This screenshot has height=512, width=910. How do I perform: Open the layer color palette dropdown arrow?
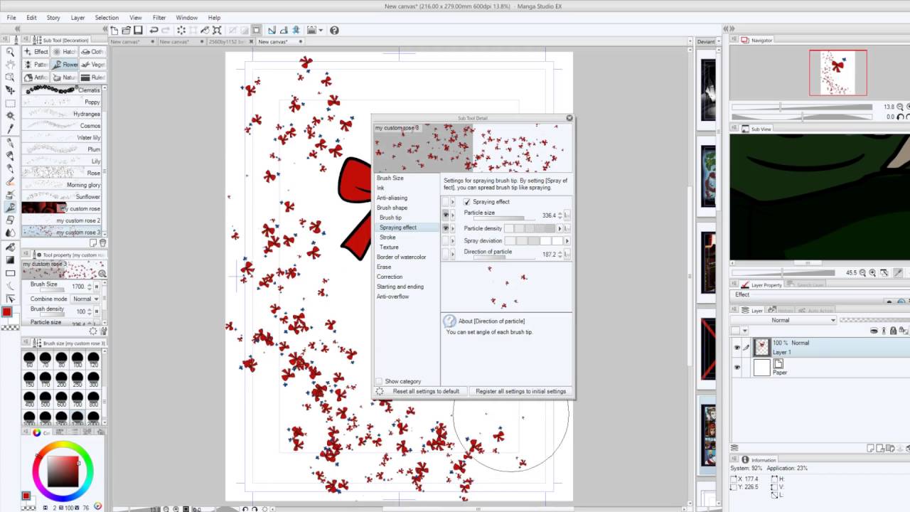pyautogui.click(x=744, y=331)
